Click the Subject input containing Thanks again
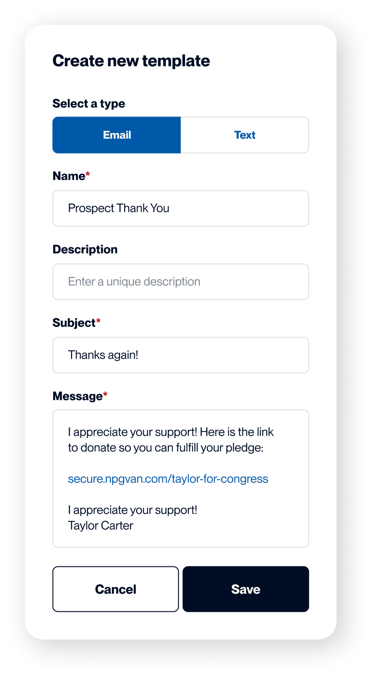Screen dimensions: 374x677 pyautogui.click(x=181, y=355)
